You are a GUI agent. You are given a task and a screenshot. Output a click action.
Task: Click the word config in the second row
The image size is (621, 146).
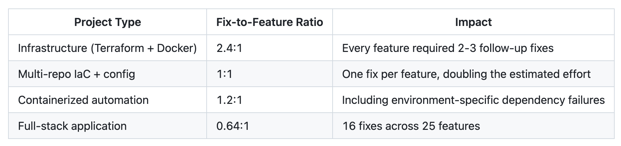tap(119, 74)
